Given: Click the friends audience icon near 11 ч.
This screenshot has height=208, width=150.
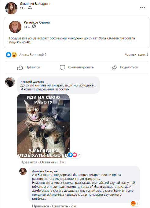Looking at the screenshot, I should click(30, 8).
